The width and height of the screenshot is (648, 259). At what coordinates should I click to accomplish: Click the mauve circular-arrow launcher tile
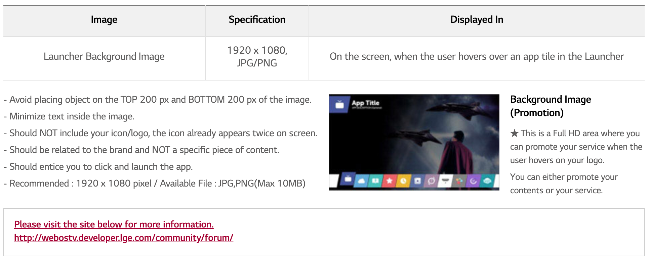(x=431, y=181)
